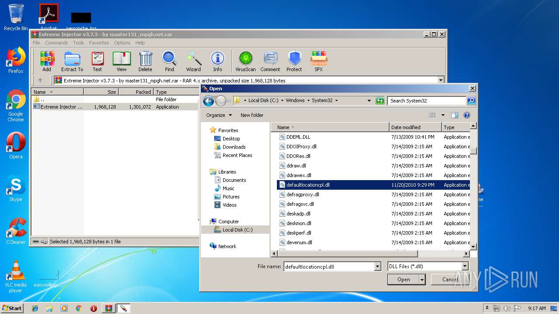This screenshot has height=314, width=559.
Task: Click the horizontal scrollbar in file list
Action: click(x=349, y=253)
